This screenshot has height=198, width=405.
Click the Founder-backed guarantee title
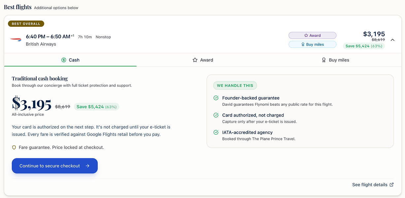point(251,98)
